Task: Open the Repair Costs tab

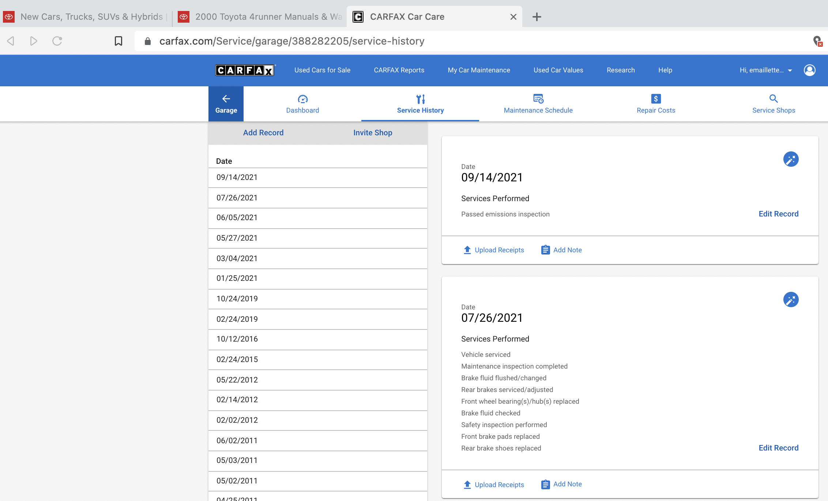Action: tap(656, 104)
